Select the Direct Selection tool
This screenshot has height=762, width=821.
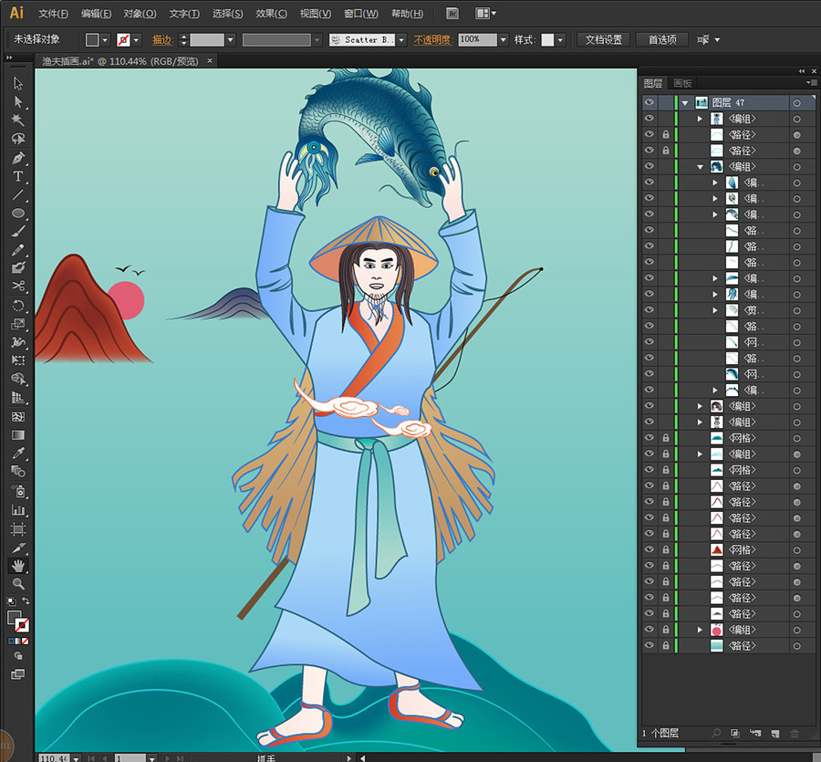(x=18, y=101)
